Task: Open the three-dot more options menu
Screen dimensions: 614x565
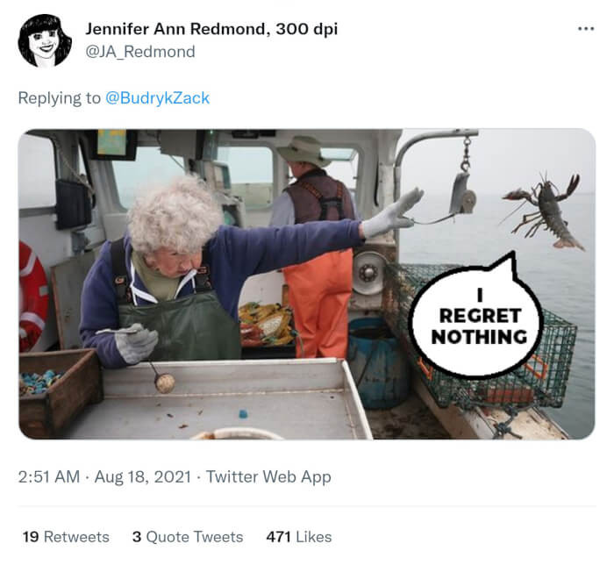Action: point(586,28)
